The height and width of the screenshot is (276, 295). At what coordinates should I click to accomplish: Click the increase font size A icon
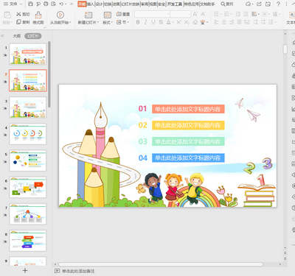coord(195,14)
